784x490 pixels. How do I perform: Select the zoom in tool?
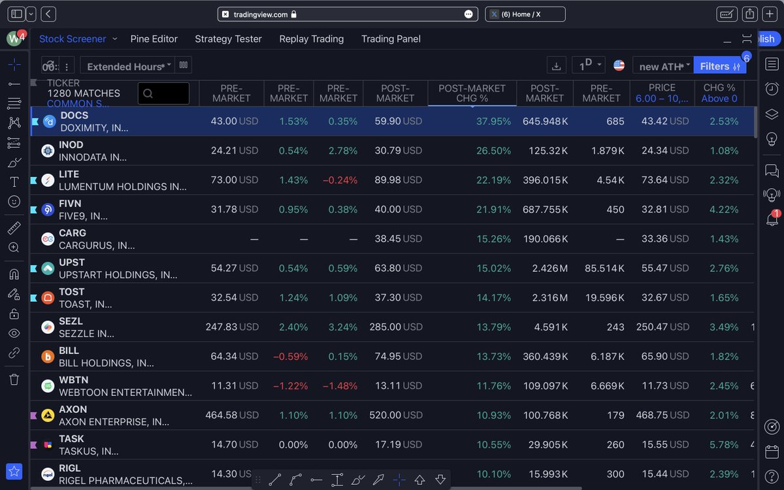pos(14,247)
